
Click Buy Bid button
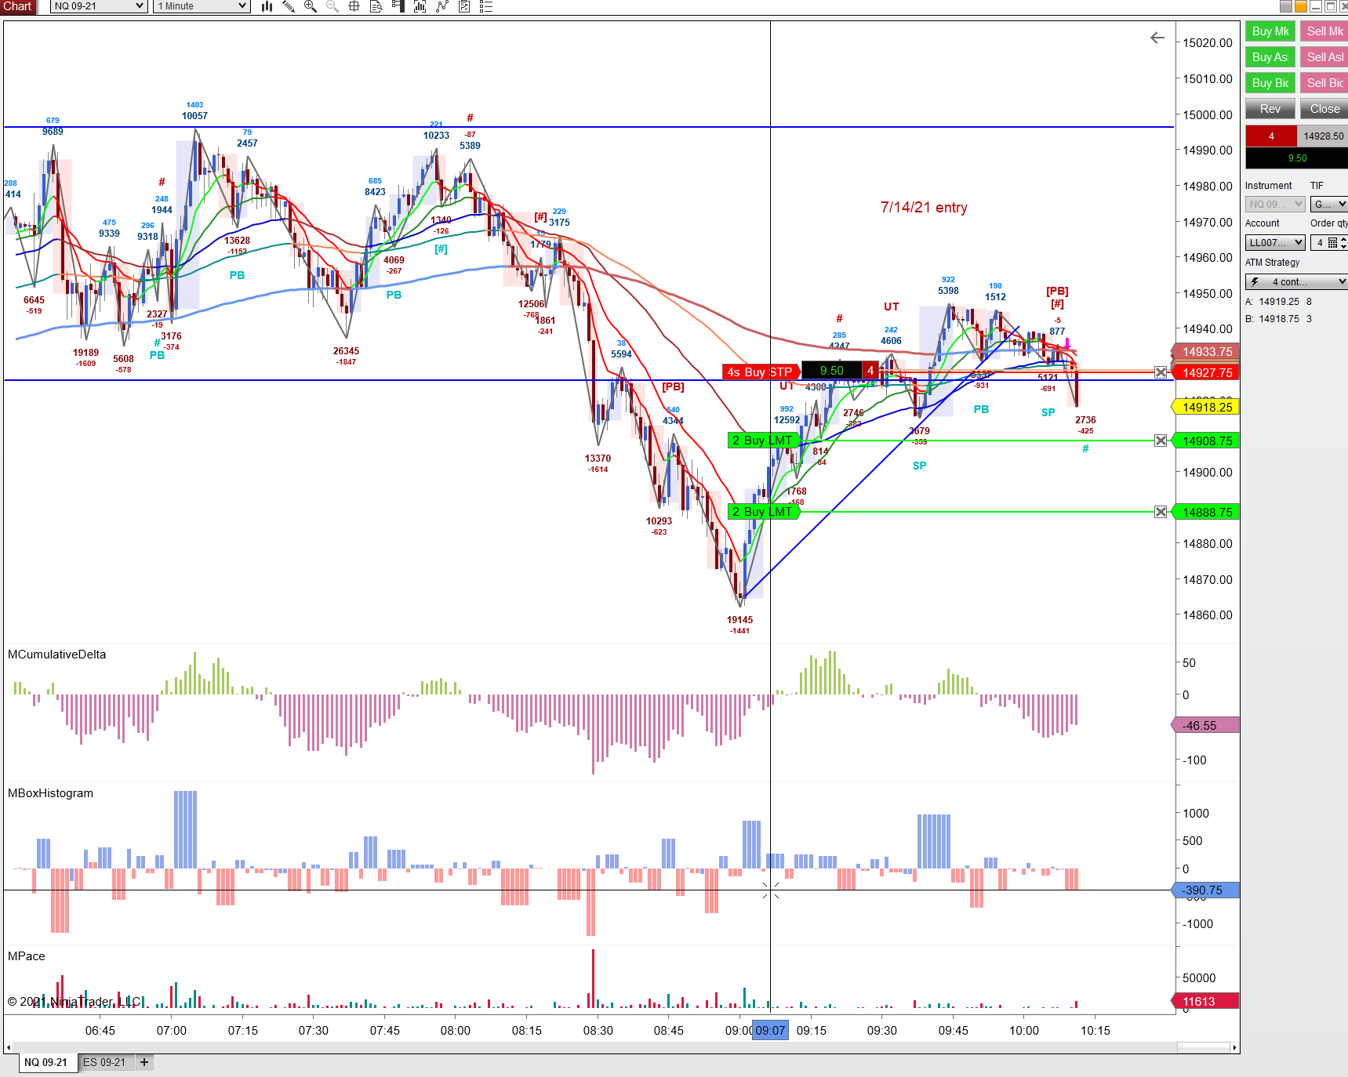pos(1270,83)
